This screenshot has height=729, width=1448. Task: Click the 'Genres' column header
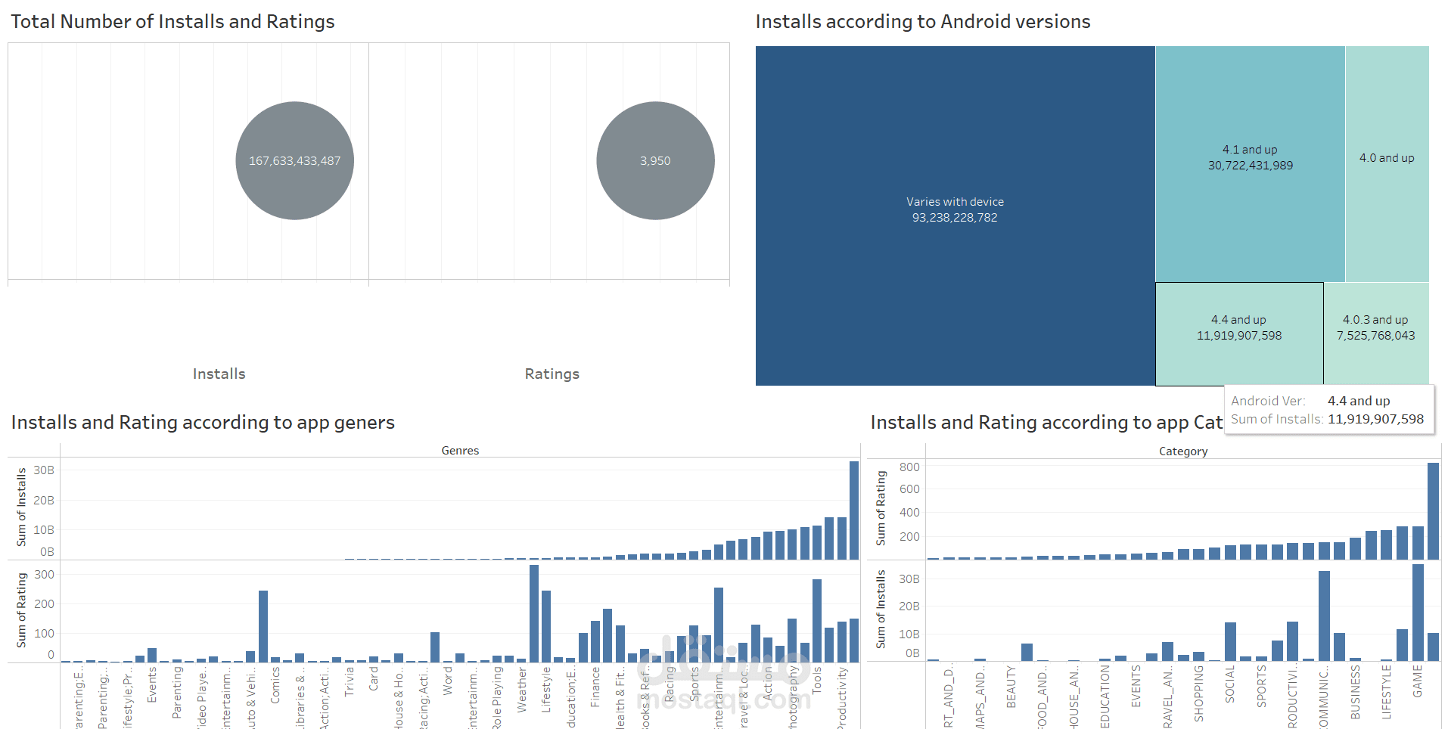click(460, 451)
